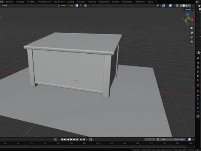Open the Render properties tab
Viewport: 201px width, 151px height.
[x=198, y=63]
